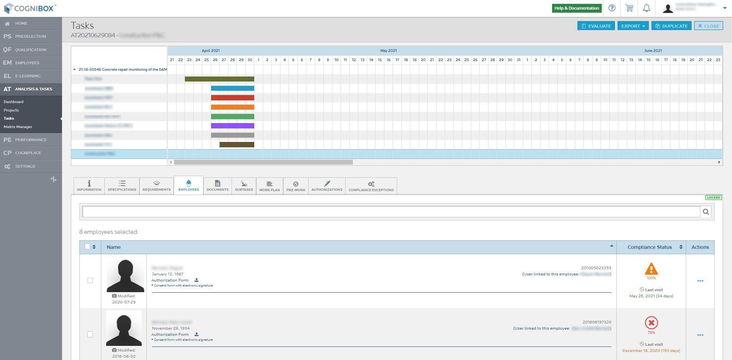Open Projects in the sidebar submenu
Image resolution: width=732 pixels, height=360 pixels.
[11, 110]
